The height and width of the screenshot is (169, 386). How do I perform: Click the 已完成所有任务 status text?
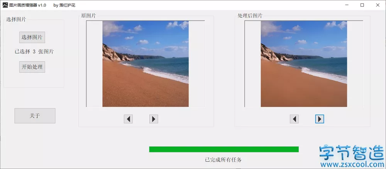coord(223,160)
